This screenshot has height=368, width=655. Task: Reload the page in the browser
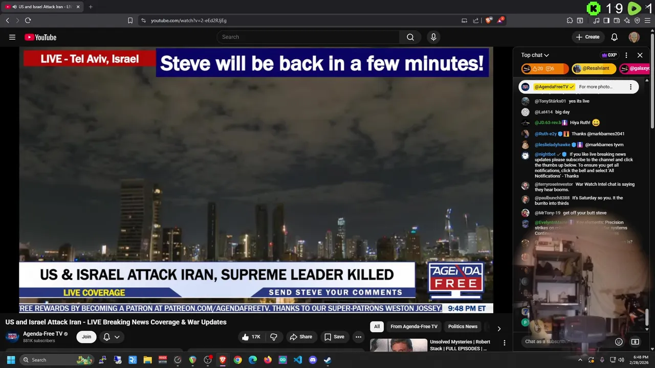point(28,20)
